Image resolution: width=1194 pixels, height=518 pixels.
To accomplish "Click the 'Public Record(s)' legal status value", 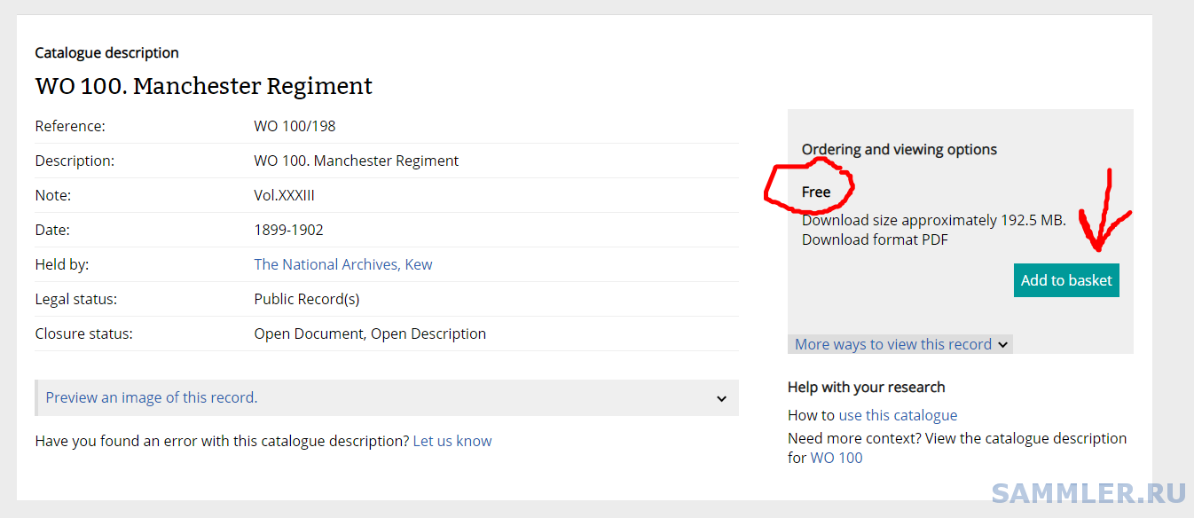I will [306, 299].
